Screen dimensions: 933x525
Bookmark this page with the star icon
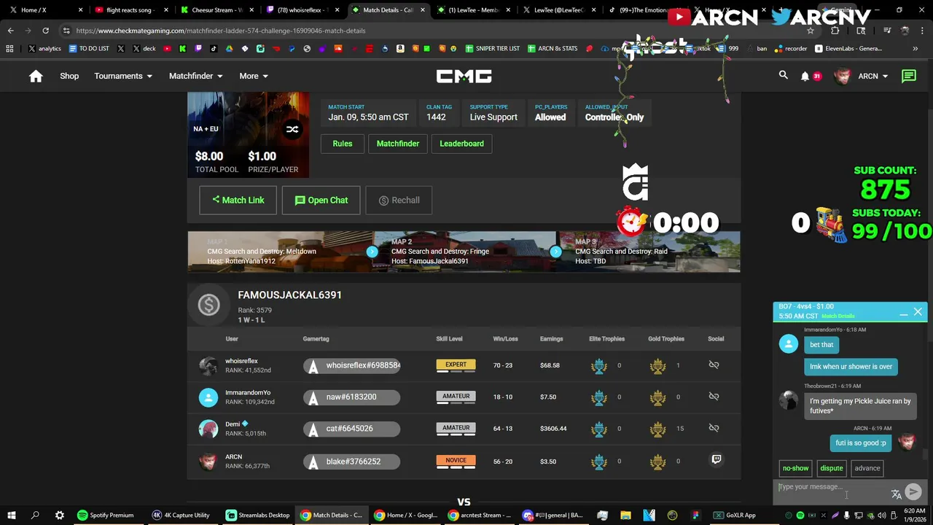click(x=810, y=31)
